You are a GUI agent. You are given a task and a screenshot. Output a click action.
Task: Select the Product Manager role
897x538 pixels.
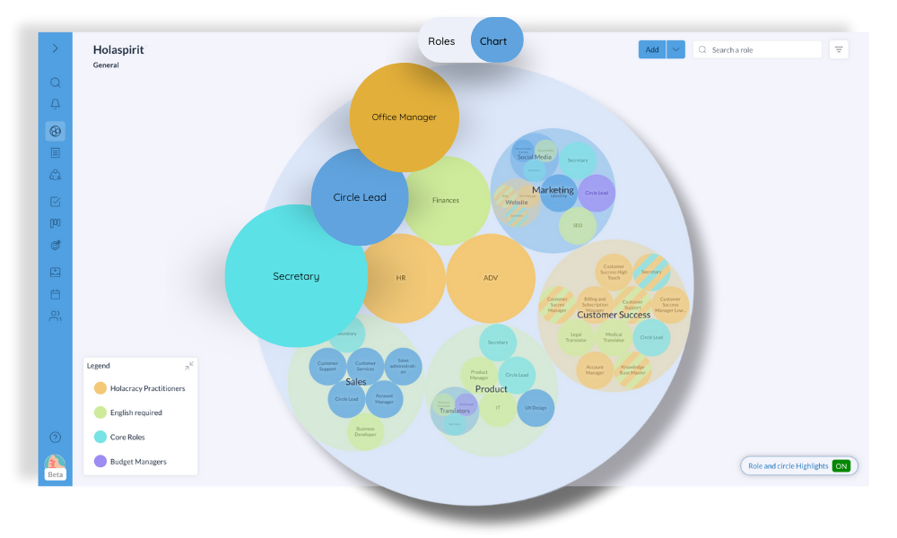click(479, 375)
